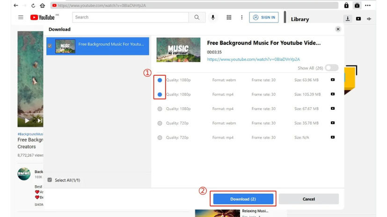387x217 pixels.
Task: Click the voice search microphone icon
Action: coord(213,17)
